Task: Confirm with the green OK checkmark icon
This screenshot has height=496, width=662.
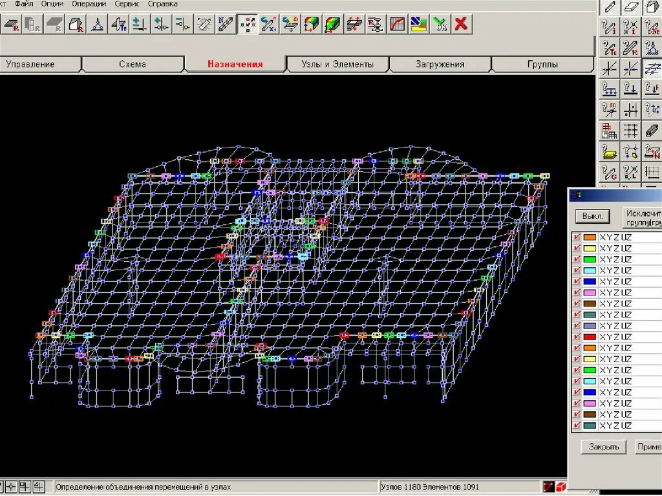Action: coord(440,24)
